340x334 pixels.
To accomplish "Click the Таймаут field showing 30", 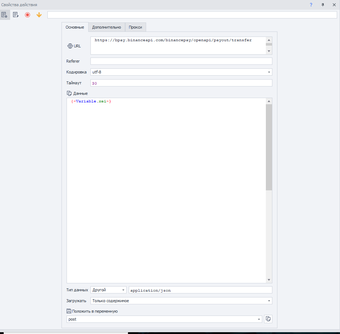I will click(x=181, y=83).
